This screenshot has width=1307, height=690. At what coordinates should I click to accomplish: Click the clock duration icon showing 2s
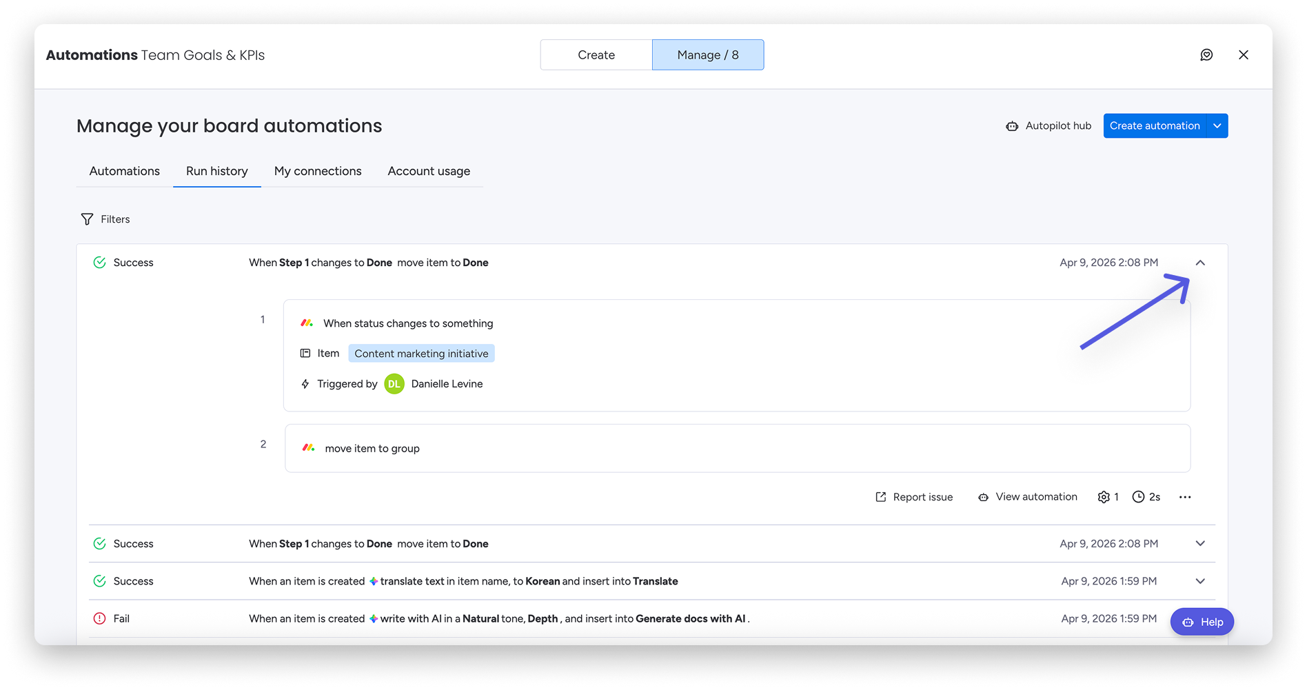tap(1139, 497)
